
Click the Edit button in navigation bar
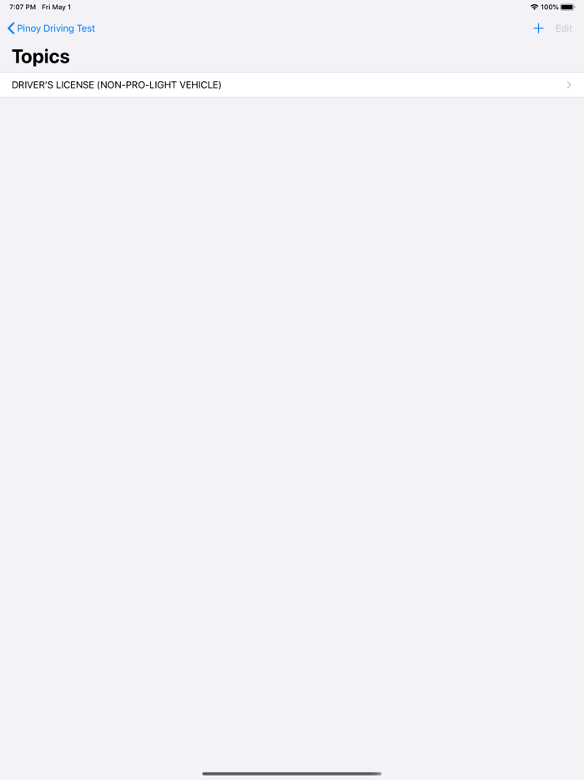coord(564,28)
